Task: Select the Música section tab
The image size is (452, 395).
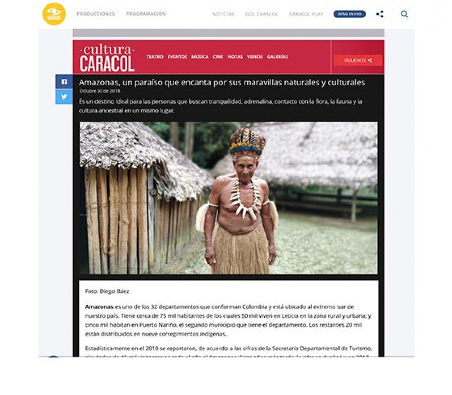Action: (x=200, y=57)
